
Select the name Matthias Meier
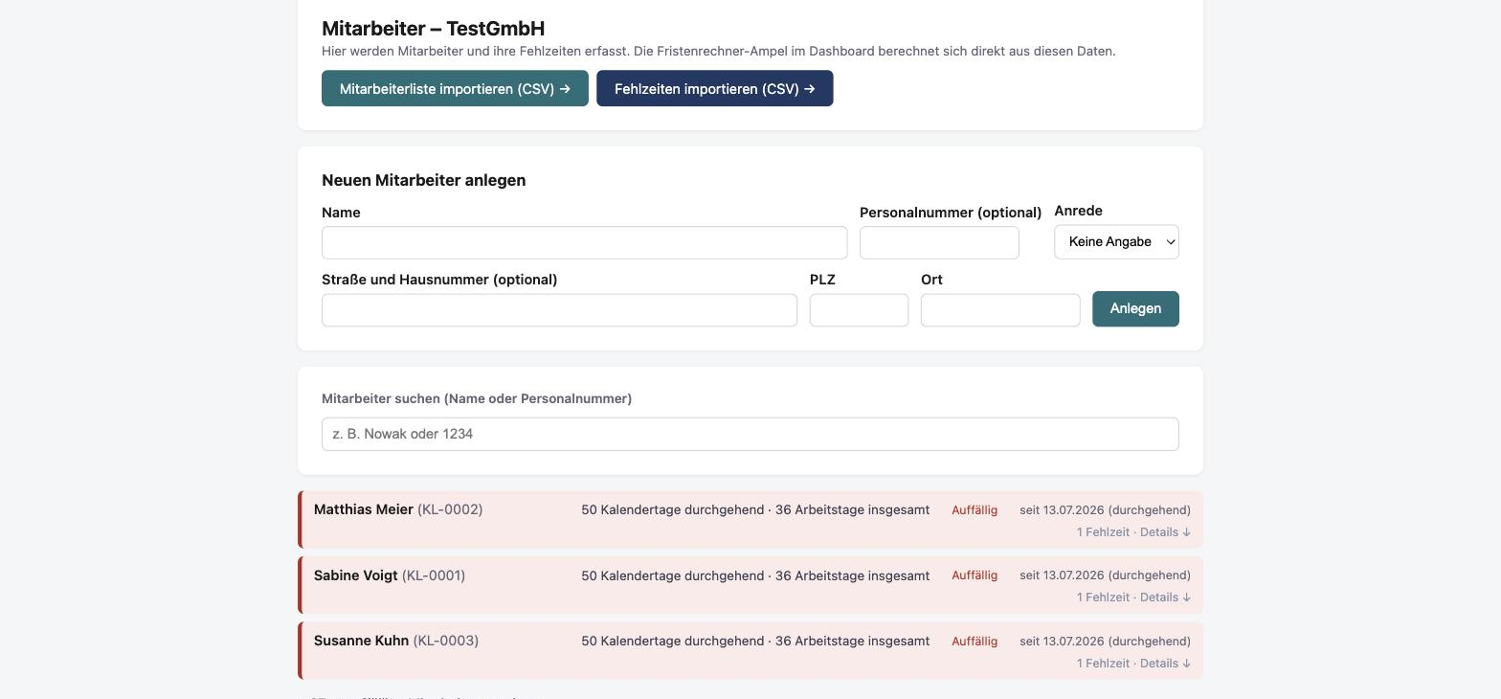[364, 509]
